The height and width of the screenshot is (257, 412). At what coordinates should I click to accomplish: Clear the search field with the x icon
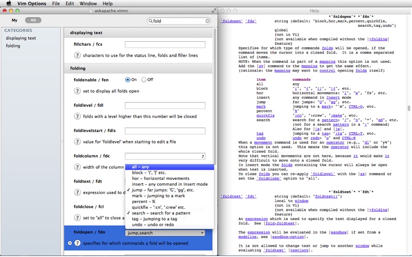pos(208,21)
